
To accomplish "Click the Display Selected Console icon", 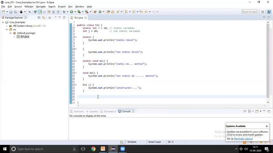I will coord(249,111).
